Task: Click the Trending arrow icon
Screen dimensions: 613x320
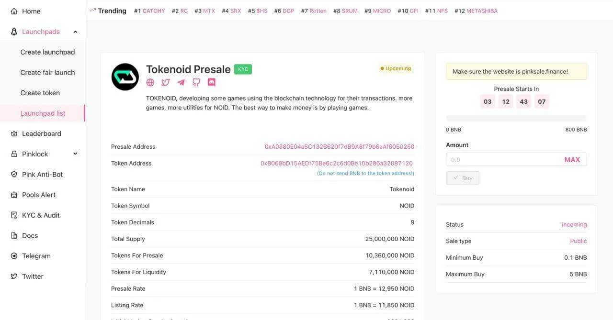Action: (x=93, y=10)
